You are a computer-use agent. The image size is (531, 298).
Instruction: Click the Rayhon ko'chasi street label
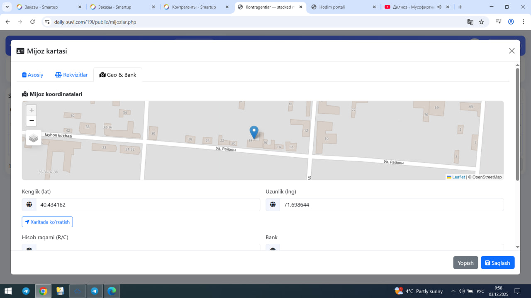tap(58, 136)
